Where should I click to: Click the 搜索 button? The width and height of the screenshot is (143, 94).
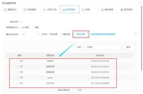pos(128,47)
